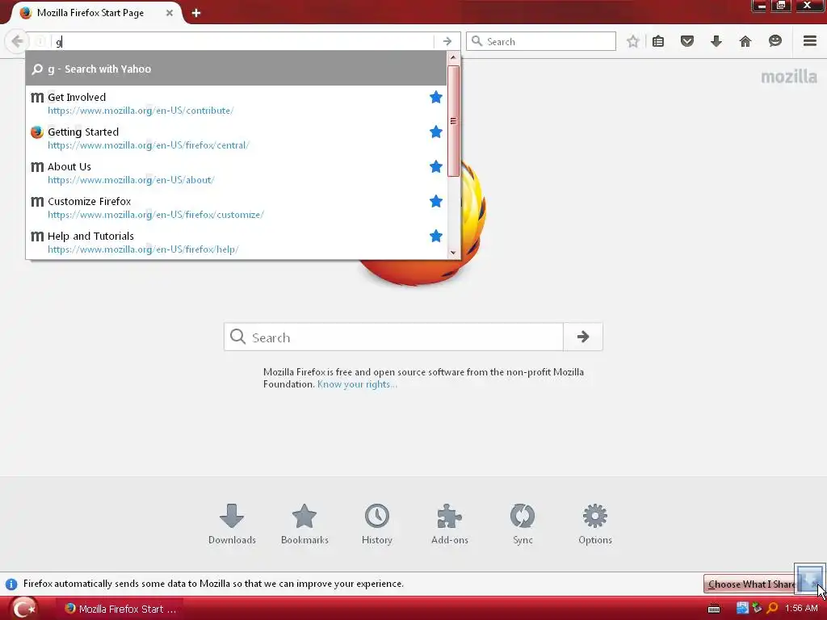This screenshot has height=620, width=827.
Task: Click the 1:56 AM taskbar clock
Action: pyautogui.click(x=801, y=609)
